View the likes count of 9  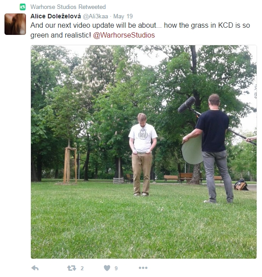click(x=116, y=268)
